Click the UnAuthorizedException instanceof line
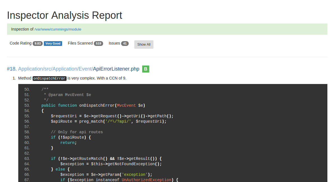333x182 pixels. coord(119,180)
